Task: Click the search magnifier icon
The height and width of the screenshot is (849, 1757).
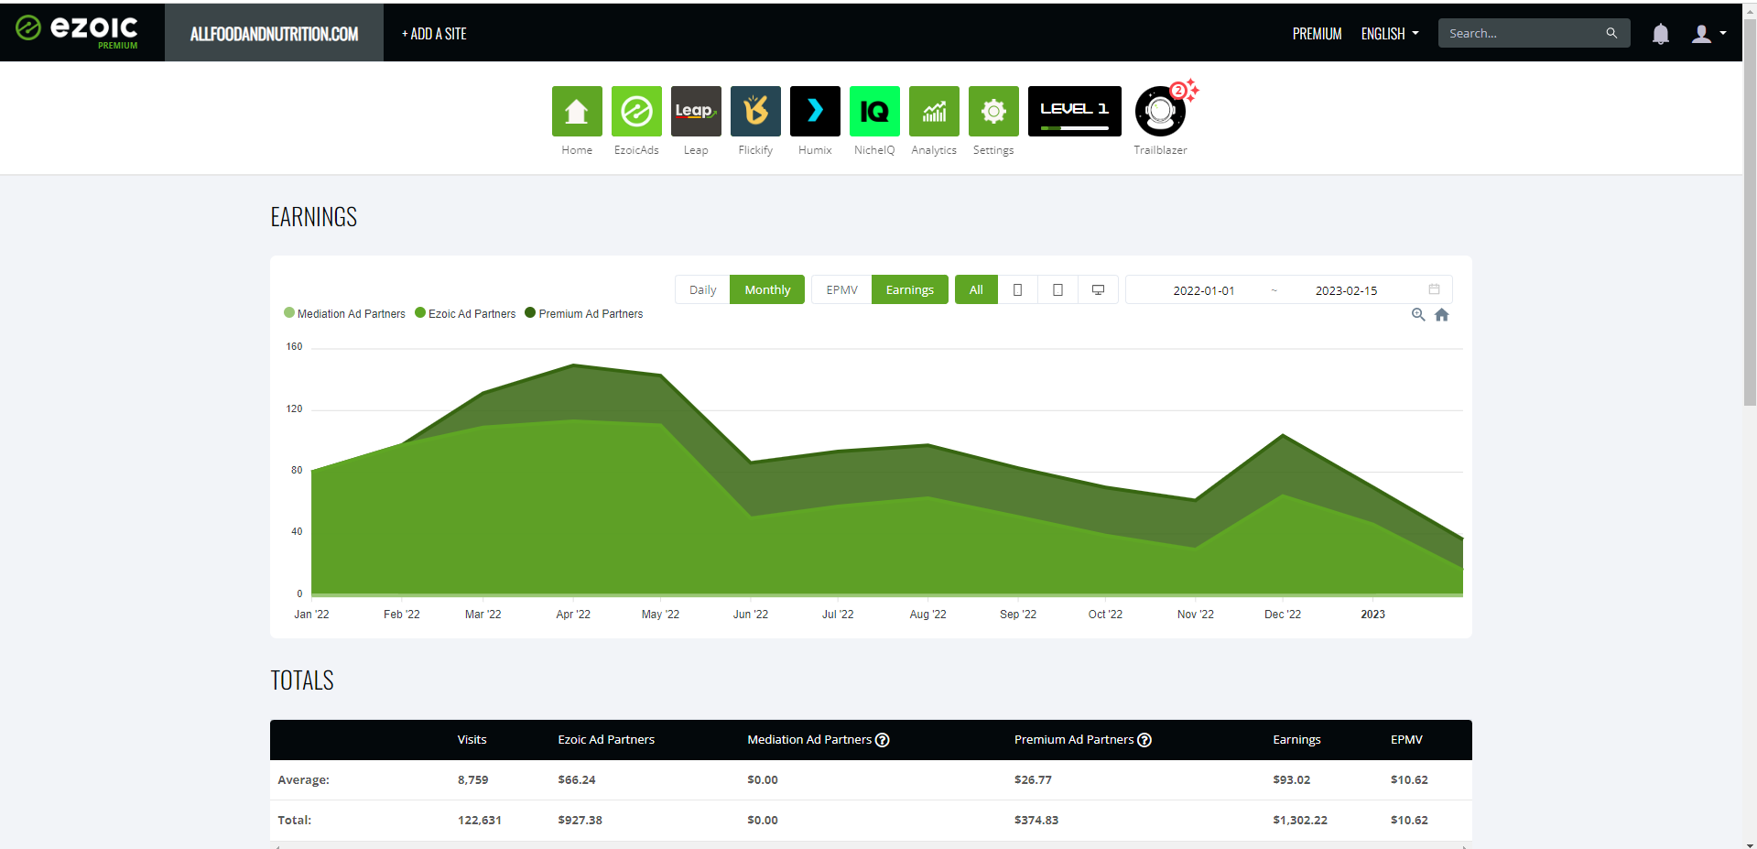Action: click(x=1611, y=33)
